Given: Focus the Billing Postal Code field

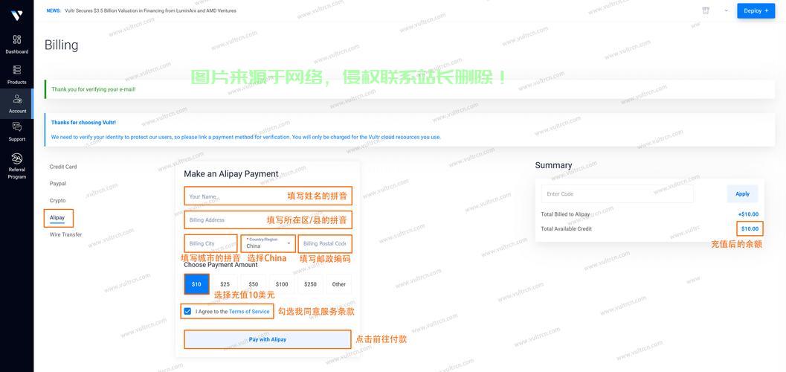Looking at the screenshot, I should 325,243.
